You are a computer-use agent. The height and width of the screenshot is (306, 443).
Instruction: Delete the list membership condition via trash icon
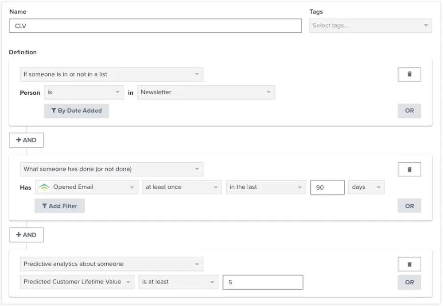pos(409,74)
